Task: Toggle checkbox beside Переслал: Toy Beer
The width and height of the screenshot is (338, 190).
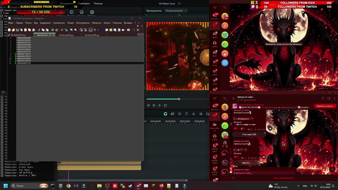Action: pos(2,170)
